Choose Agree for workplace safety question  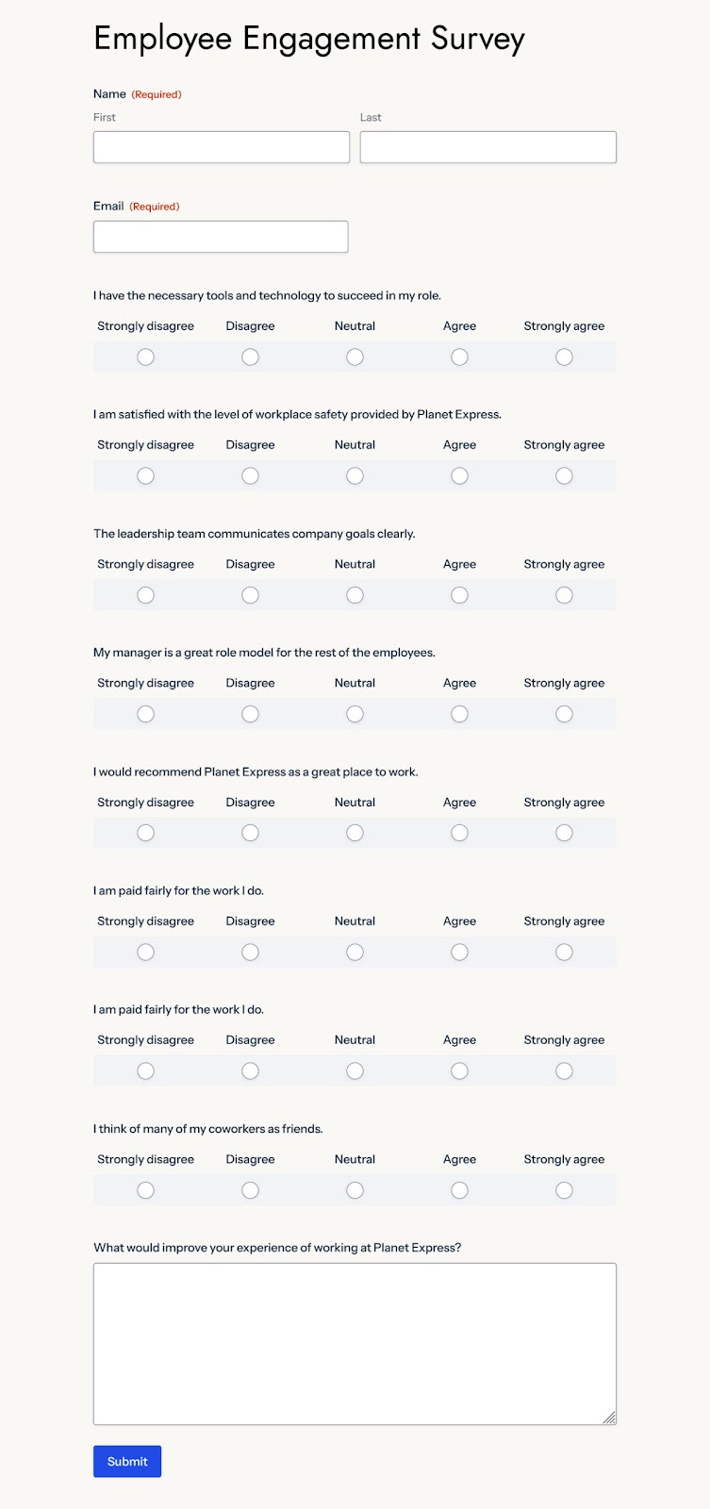pyautogui.click(x=459, y=475)
